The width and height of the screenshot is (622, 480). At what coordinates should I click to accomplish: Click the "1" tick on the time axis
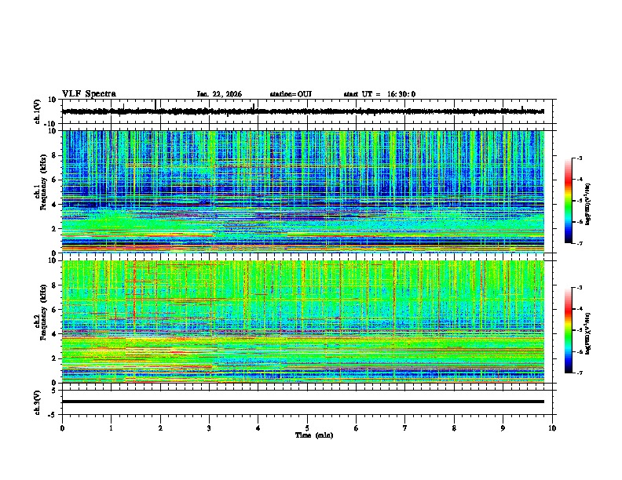coord(111,428)
